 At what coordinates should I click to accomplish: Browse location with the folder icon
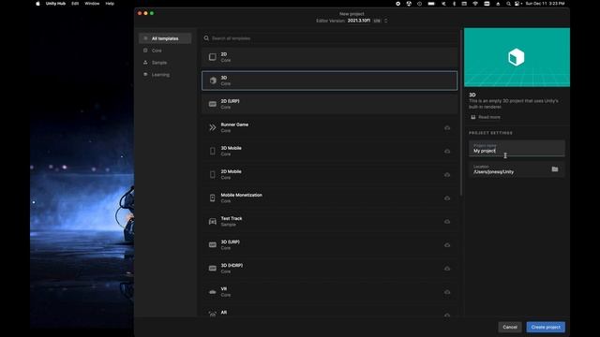click(x=554, y=168)
